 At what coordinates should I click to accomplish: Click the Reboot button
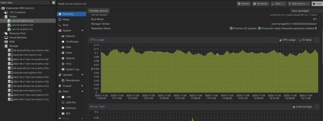(x=244, y=4)
